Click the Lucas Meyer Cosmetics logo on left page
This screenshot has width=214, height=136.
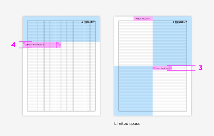point(88,22)
